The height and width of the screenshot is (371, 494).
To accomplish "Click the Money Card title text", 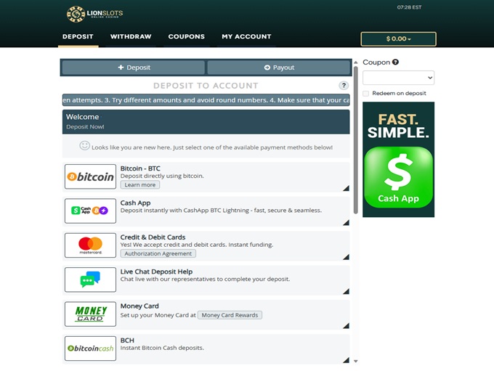I will click(x=139, y=306).
